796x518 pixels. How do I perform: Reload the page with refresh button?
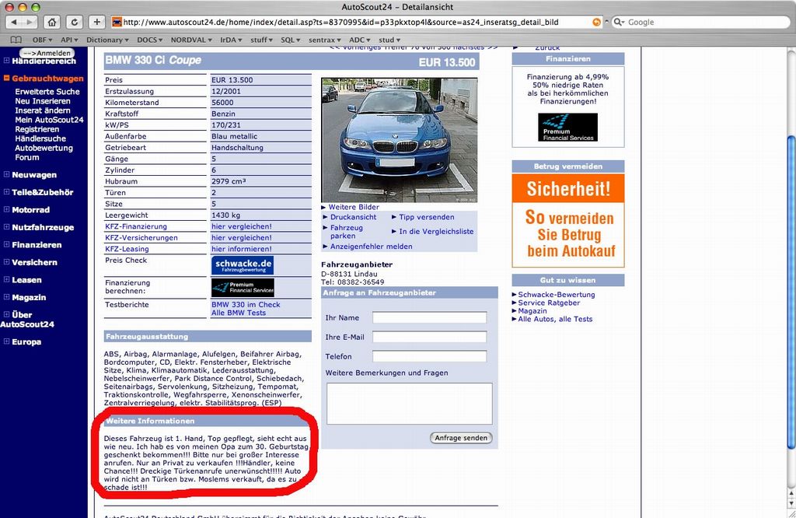(74, 22)
